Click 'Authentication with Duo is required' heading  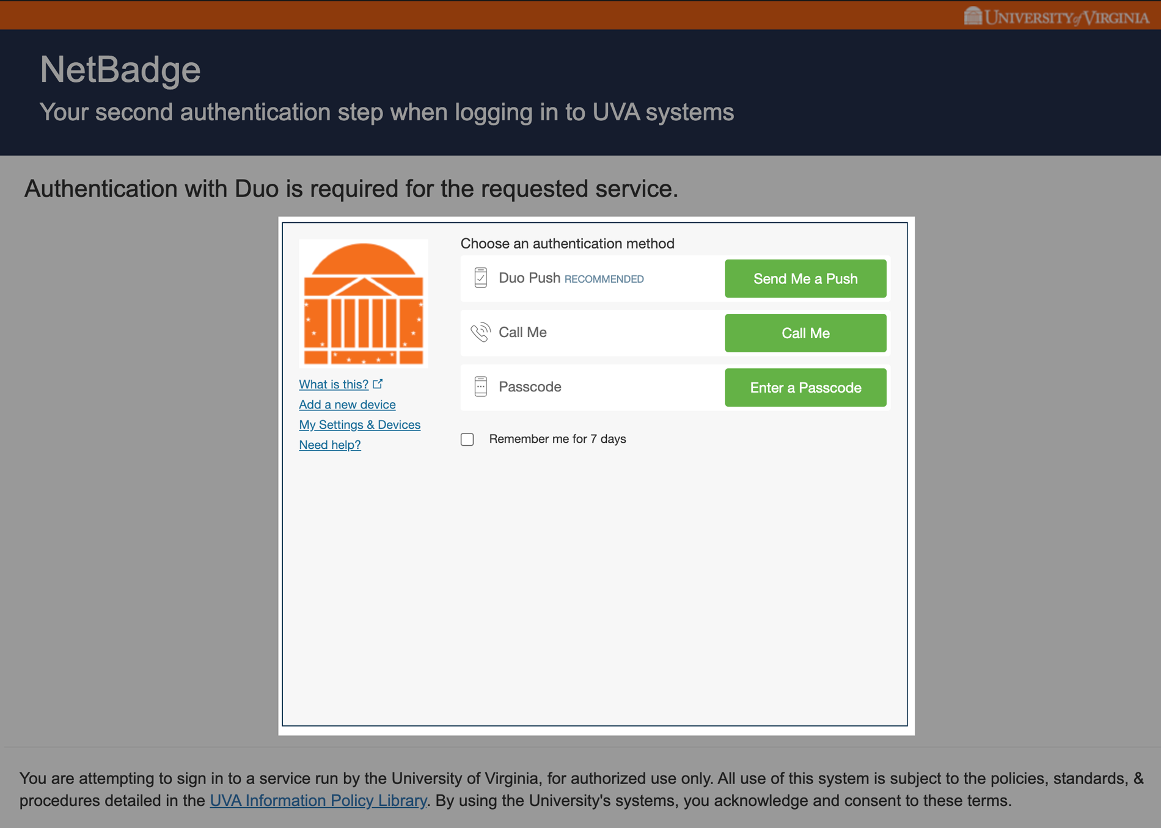click(351, 189)
